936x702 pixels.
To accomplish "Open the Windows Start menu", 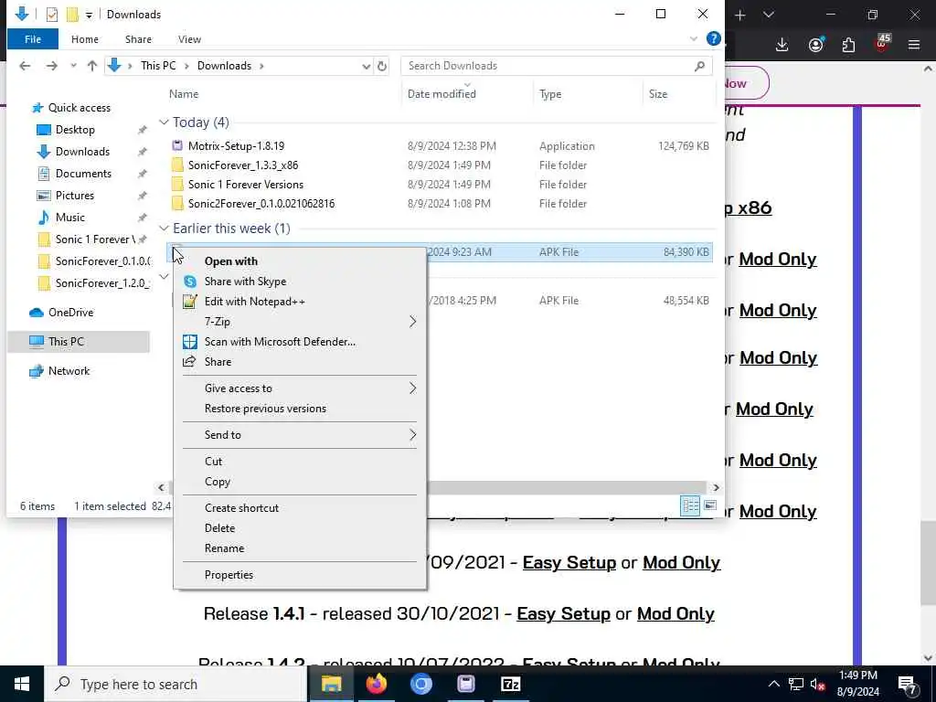I will [22, 684].
